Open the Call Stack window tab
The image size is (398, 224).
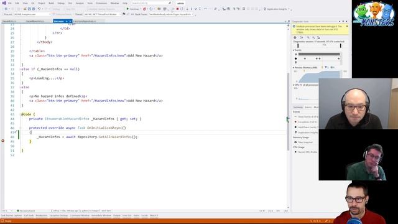29,216
